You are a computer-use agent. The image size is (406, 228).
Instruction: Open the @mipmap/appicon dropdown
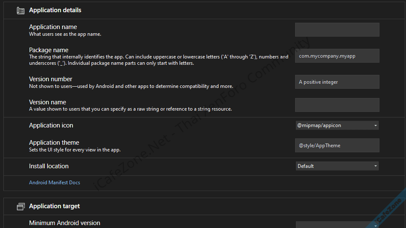[x=337, y=125]
